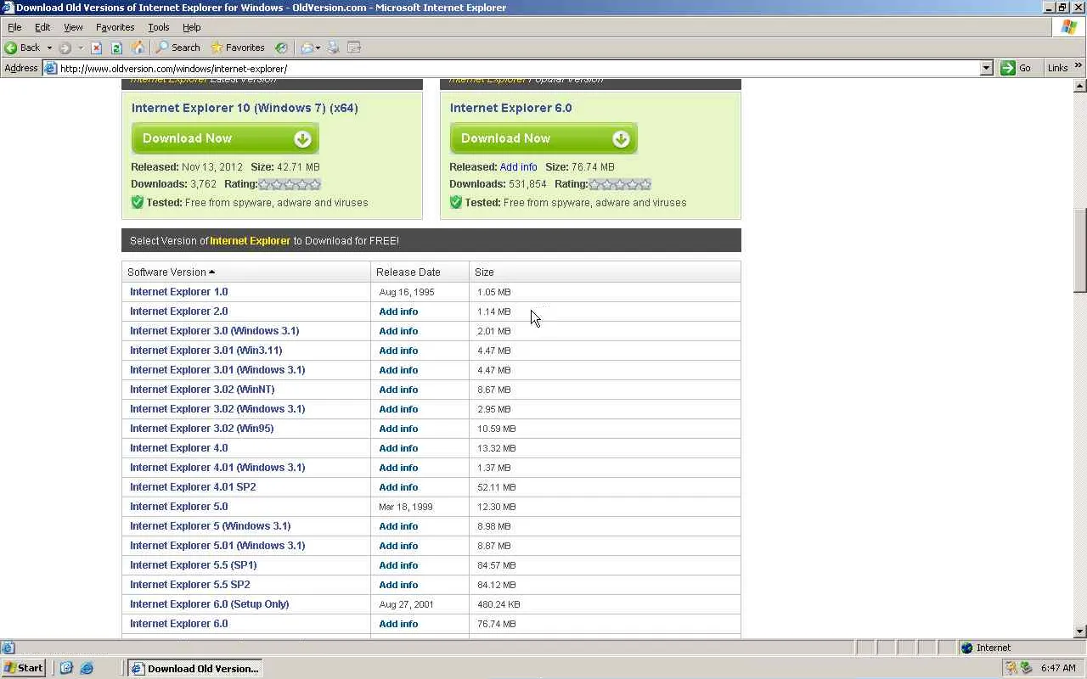Click the yellow Internet Explorer link in the Select Version banner

click(250, 241)
